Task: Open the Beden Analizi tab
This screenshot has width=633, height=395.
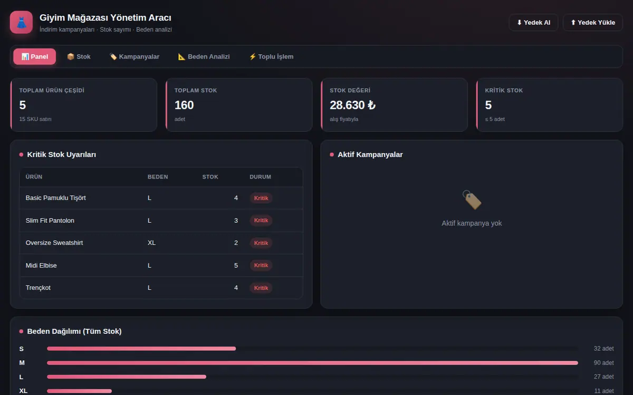Action: click(204, 56)
